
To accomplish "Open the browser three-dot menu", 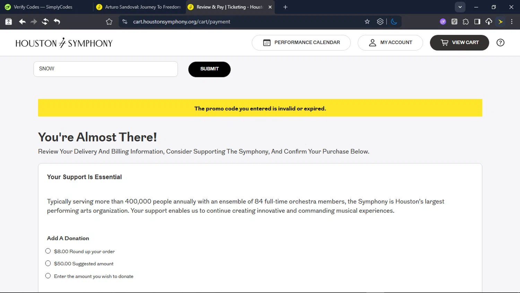I will (x=512, y=21).
